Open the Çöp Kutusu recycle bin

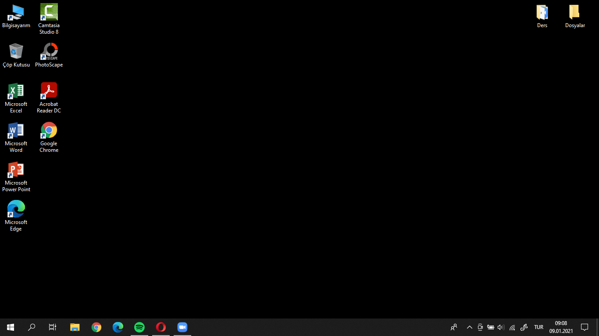click(16, 52)
